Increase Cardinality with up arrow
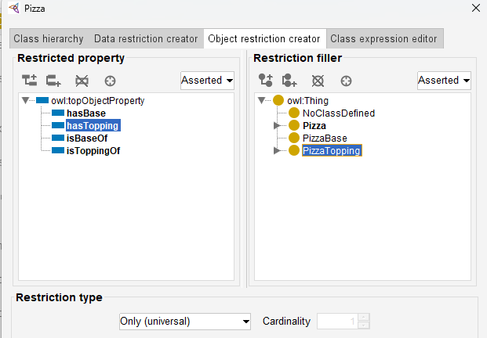487x338 pixels. 363,317
